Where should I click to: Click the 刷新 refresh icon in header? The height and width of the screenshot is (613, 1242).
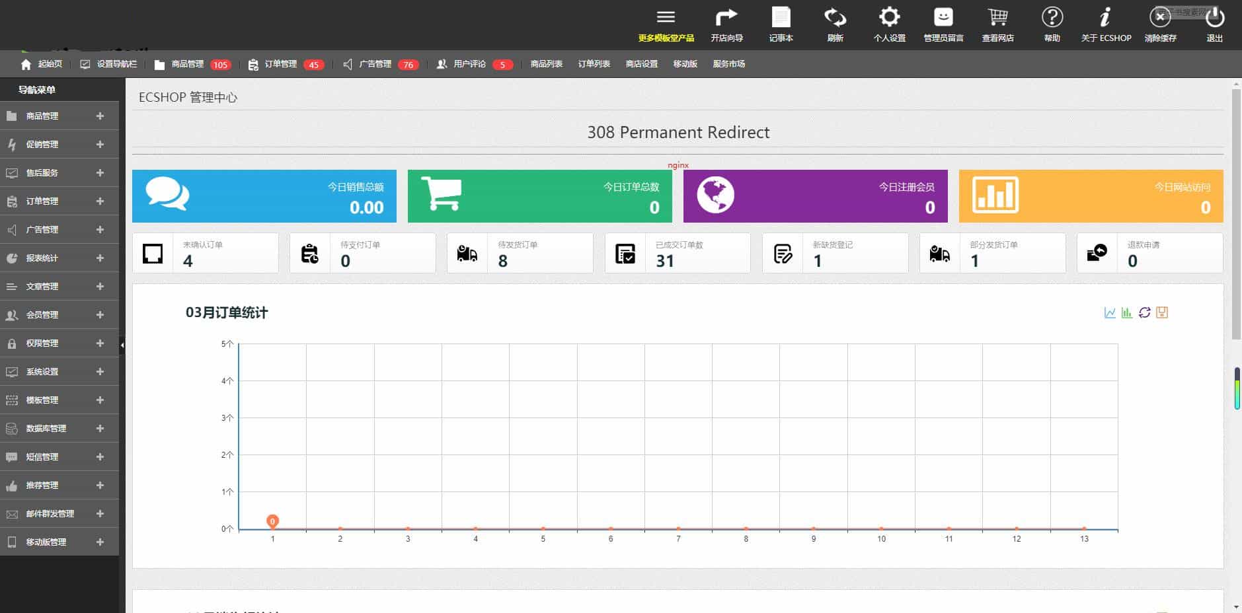point(835,17)
